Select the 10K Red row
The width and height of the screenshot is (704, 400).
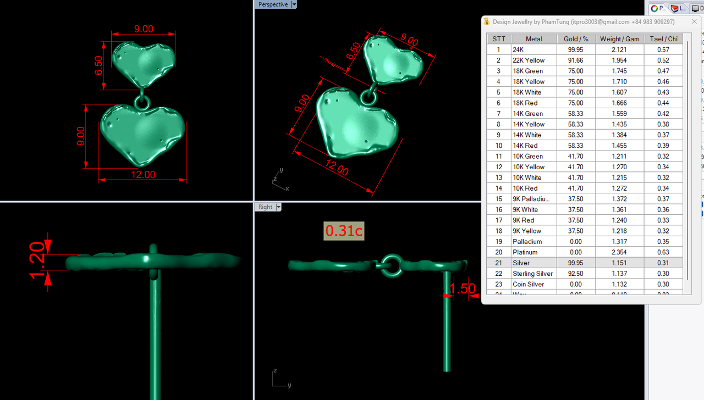[x=585, y=188]
